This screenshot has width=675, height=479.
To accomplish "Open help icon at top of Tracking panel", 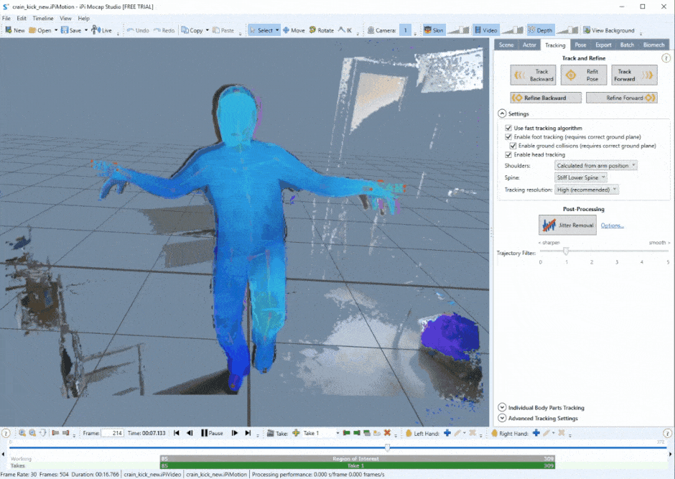I will click(x=666, y=58).
